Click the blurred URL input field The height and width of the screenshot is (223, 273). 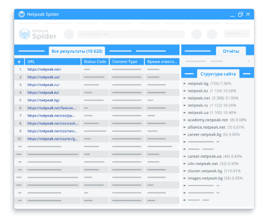(x=131, y=34)
